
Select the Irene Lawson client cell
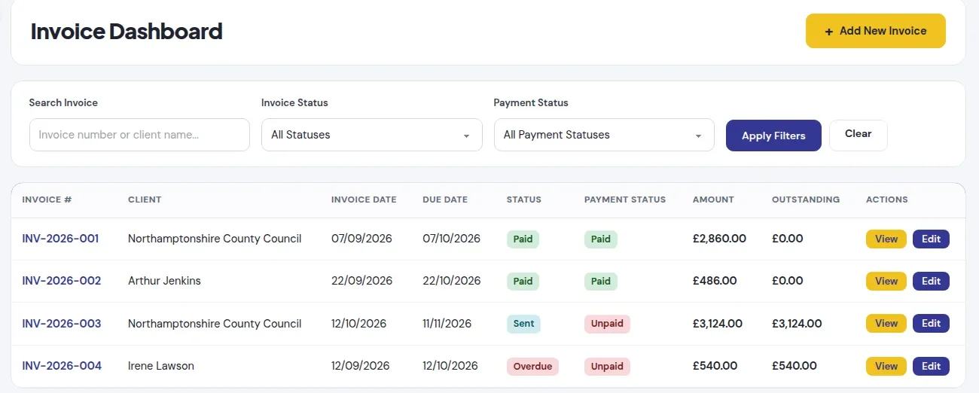(x=161, y=366)
